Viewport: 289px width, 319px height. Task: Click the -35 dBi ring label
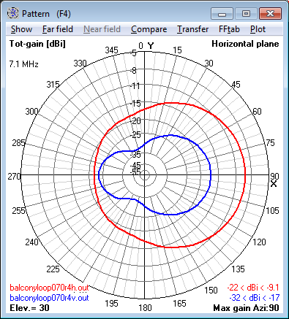point(135,154)
